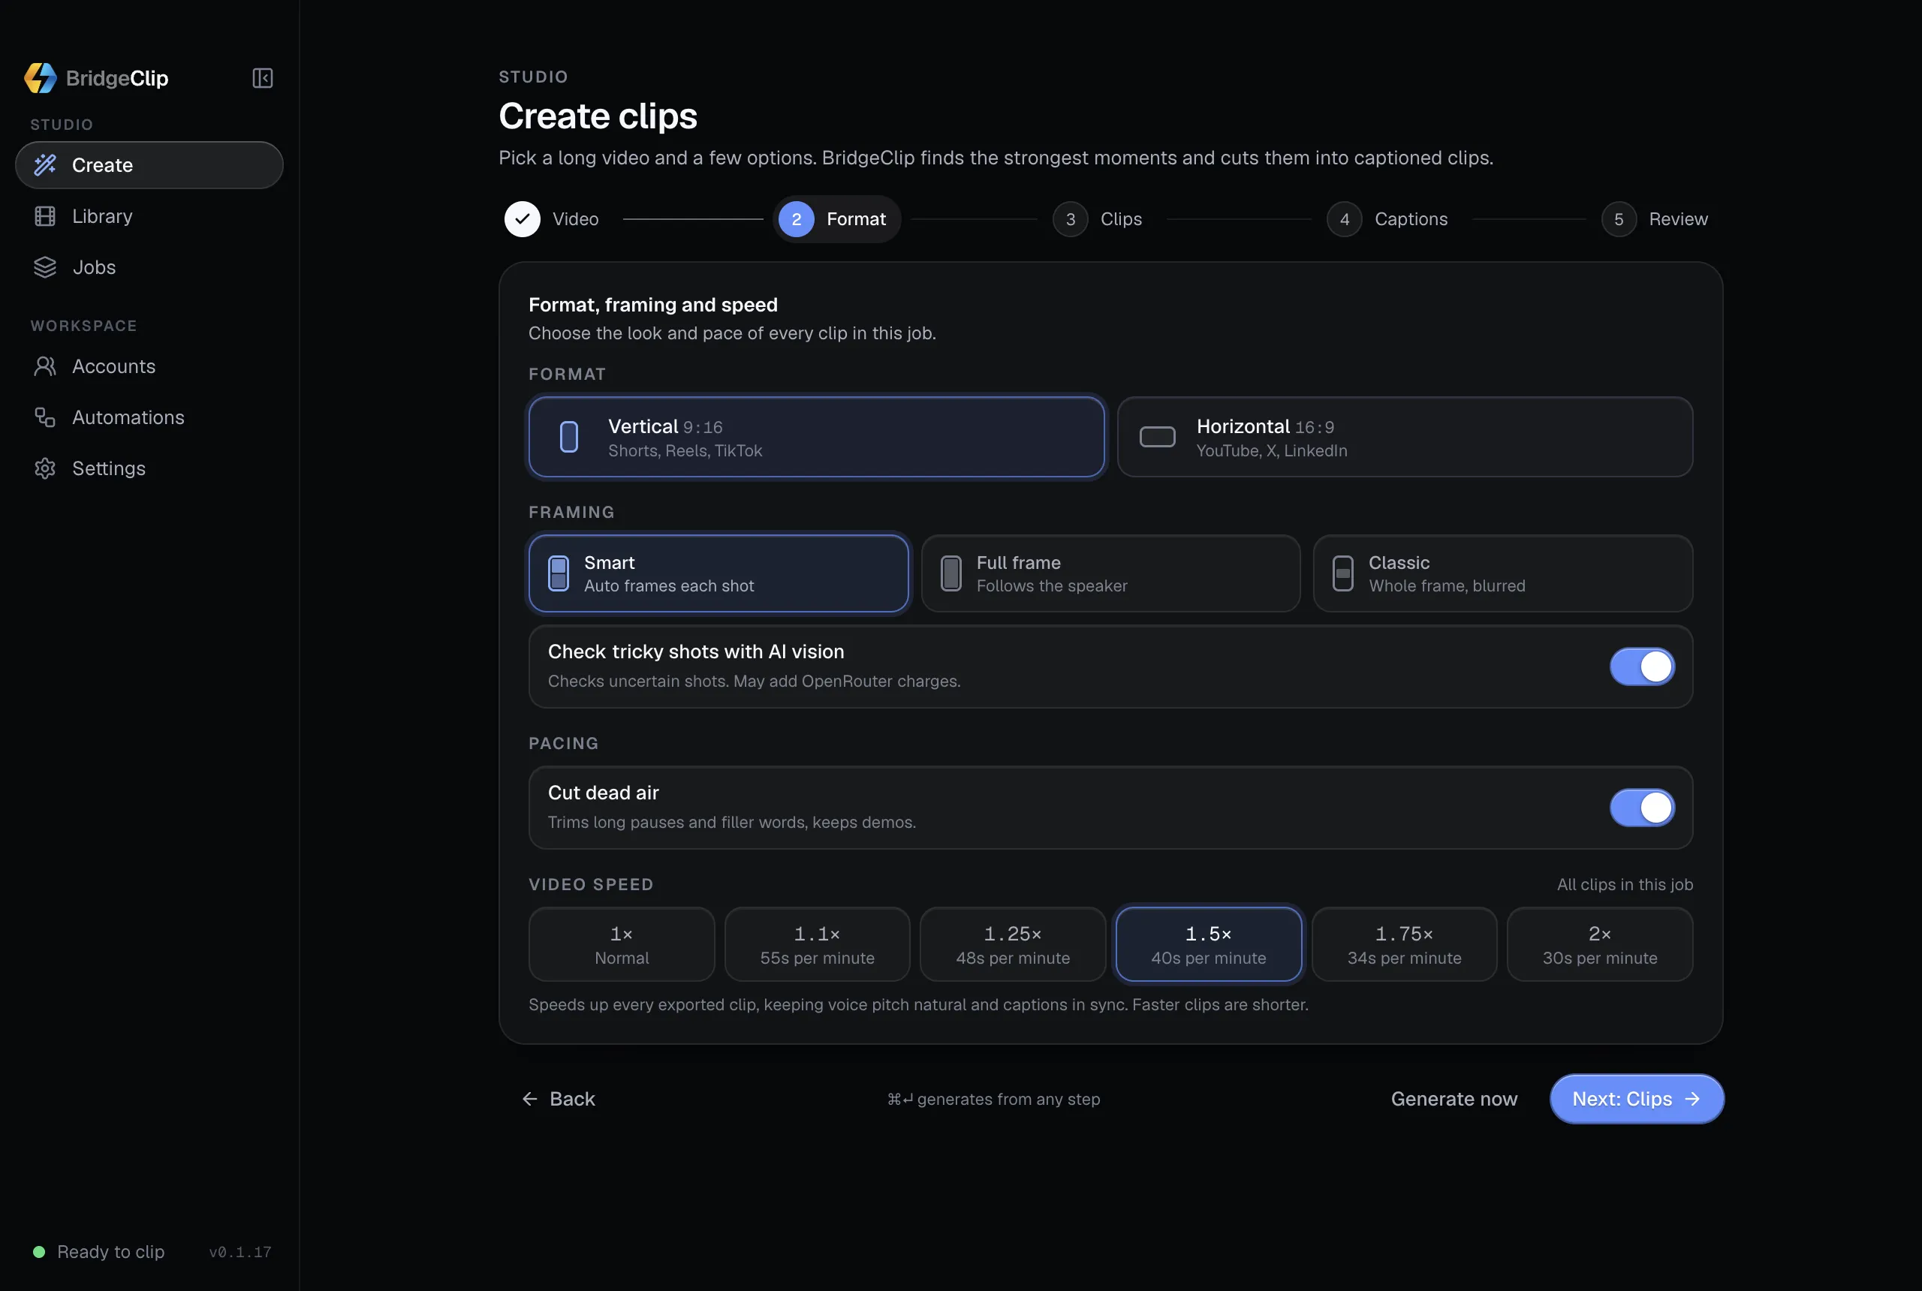
Task: Go Back to the previous step
Action: [558, 1099]
